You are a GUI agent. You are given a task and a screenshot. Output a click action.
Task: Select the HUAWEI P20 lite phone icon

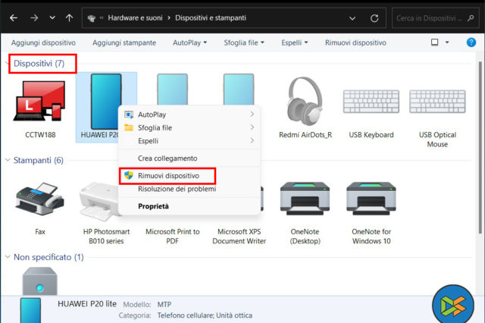tap(106, 102)
